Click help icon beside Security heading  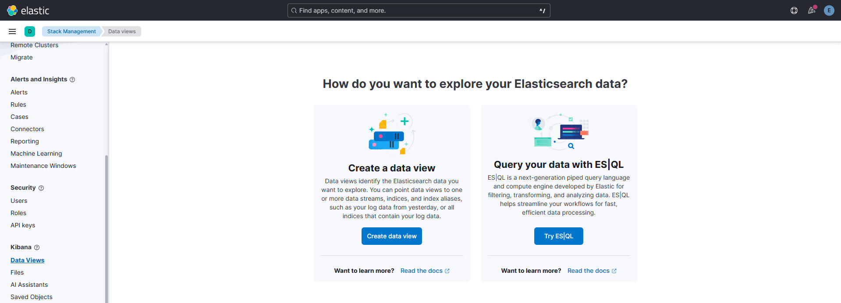tap(41, 188)
